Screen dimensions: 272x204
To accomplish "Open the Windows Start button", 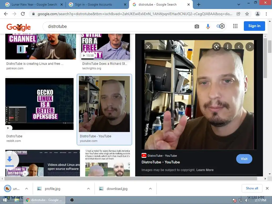I will pyautogui.click(x=5, y=200).
